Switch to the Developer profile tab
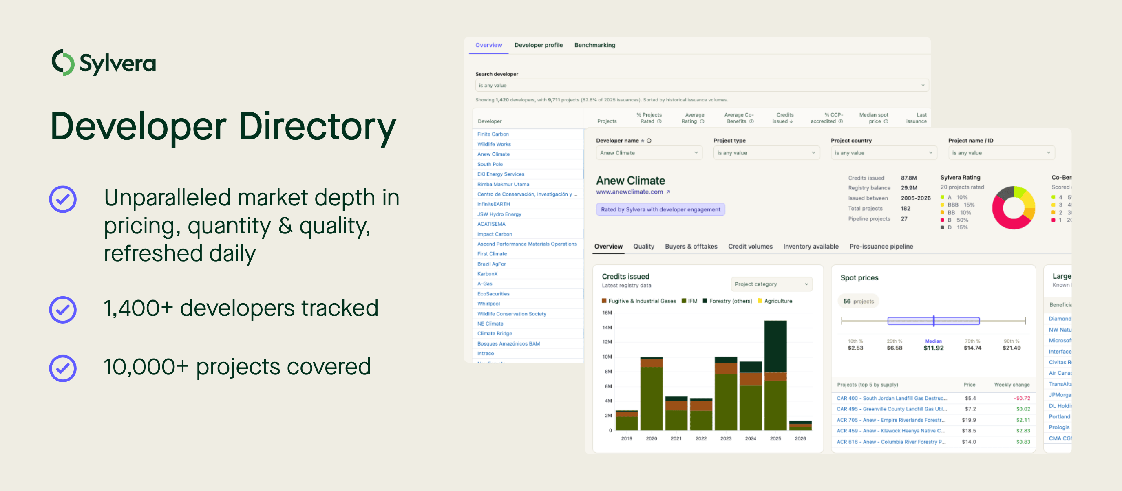 pos(538,45)
